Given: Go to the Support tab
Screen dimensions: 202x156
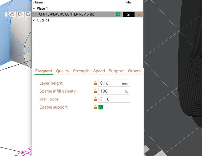Looking at the screenshot, I should (x=116, y=71).
